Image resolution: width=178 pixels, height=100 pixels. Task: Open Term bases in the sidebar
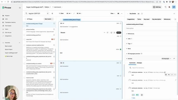(x=8, y=26)
